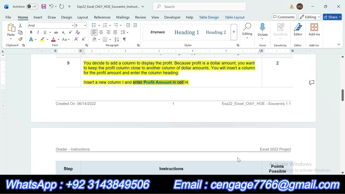Switch to the References tab
Image resolution: width=345 pixels, height=194 pixels.
[102, 17]
